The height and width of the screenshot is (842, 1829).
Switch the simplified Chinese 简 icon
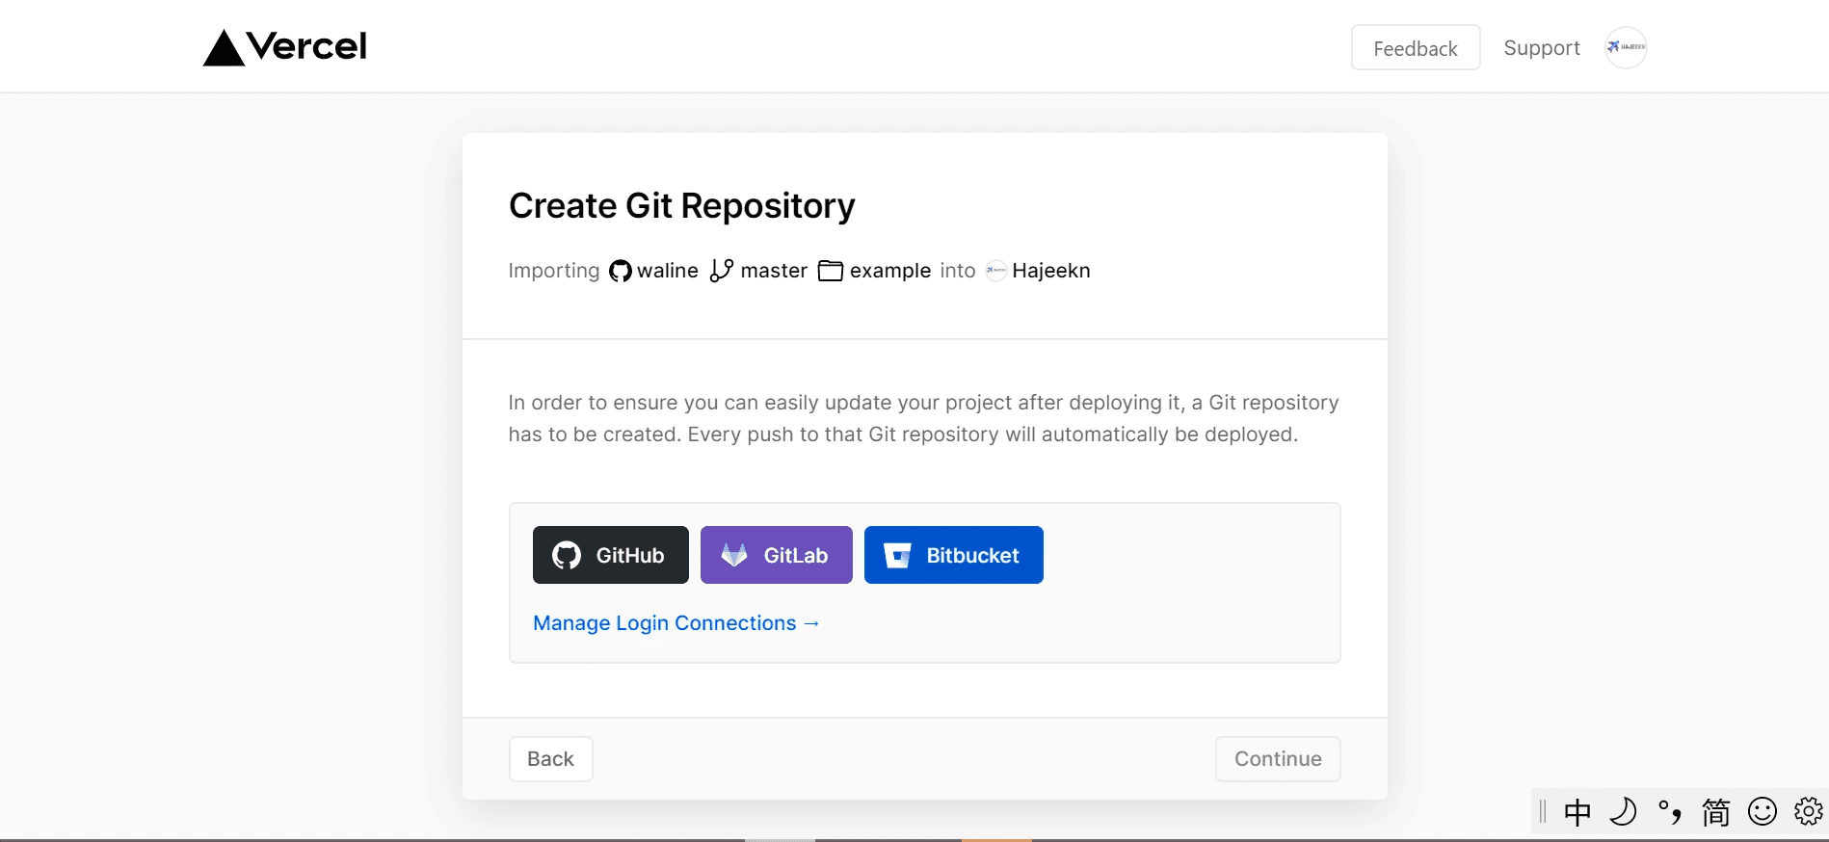(x=1716, y=812)
